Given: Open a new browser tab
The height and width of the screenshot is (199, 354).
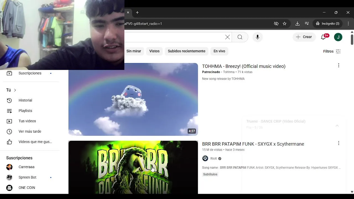Looking at the screenshot, I should point(137,12).
